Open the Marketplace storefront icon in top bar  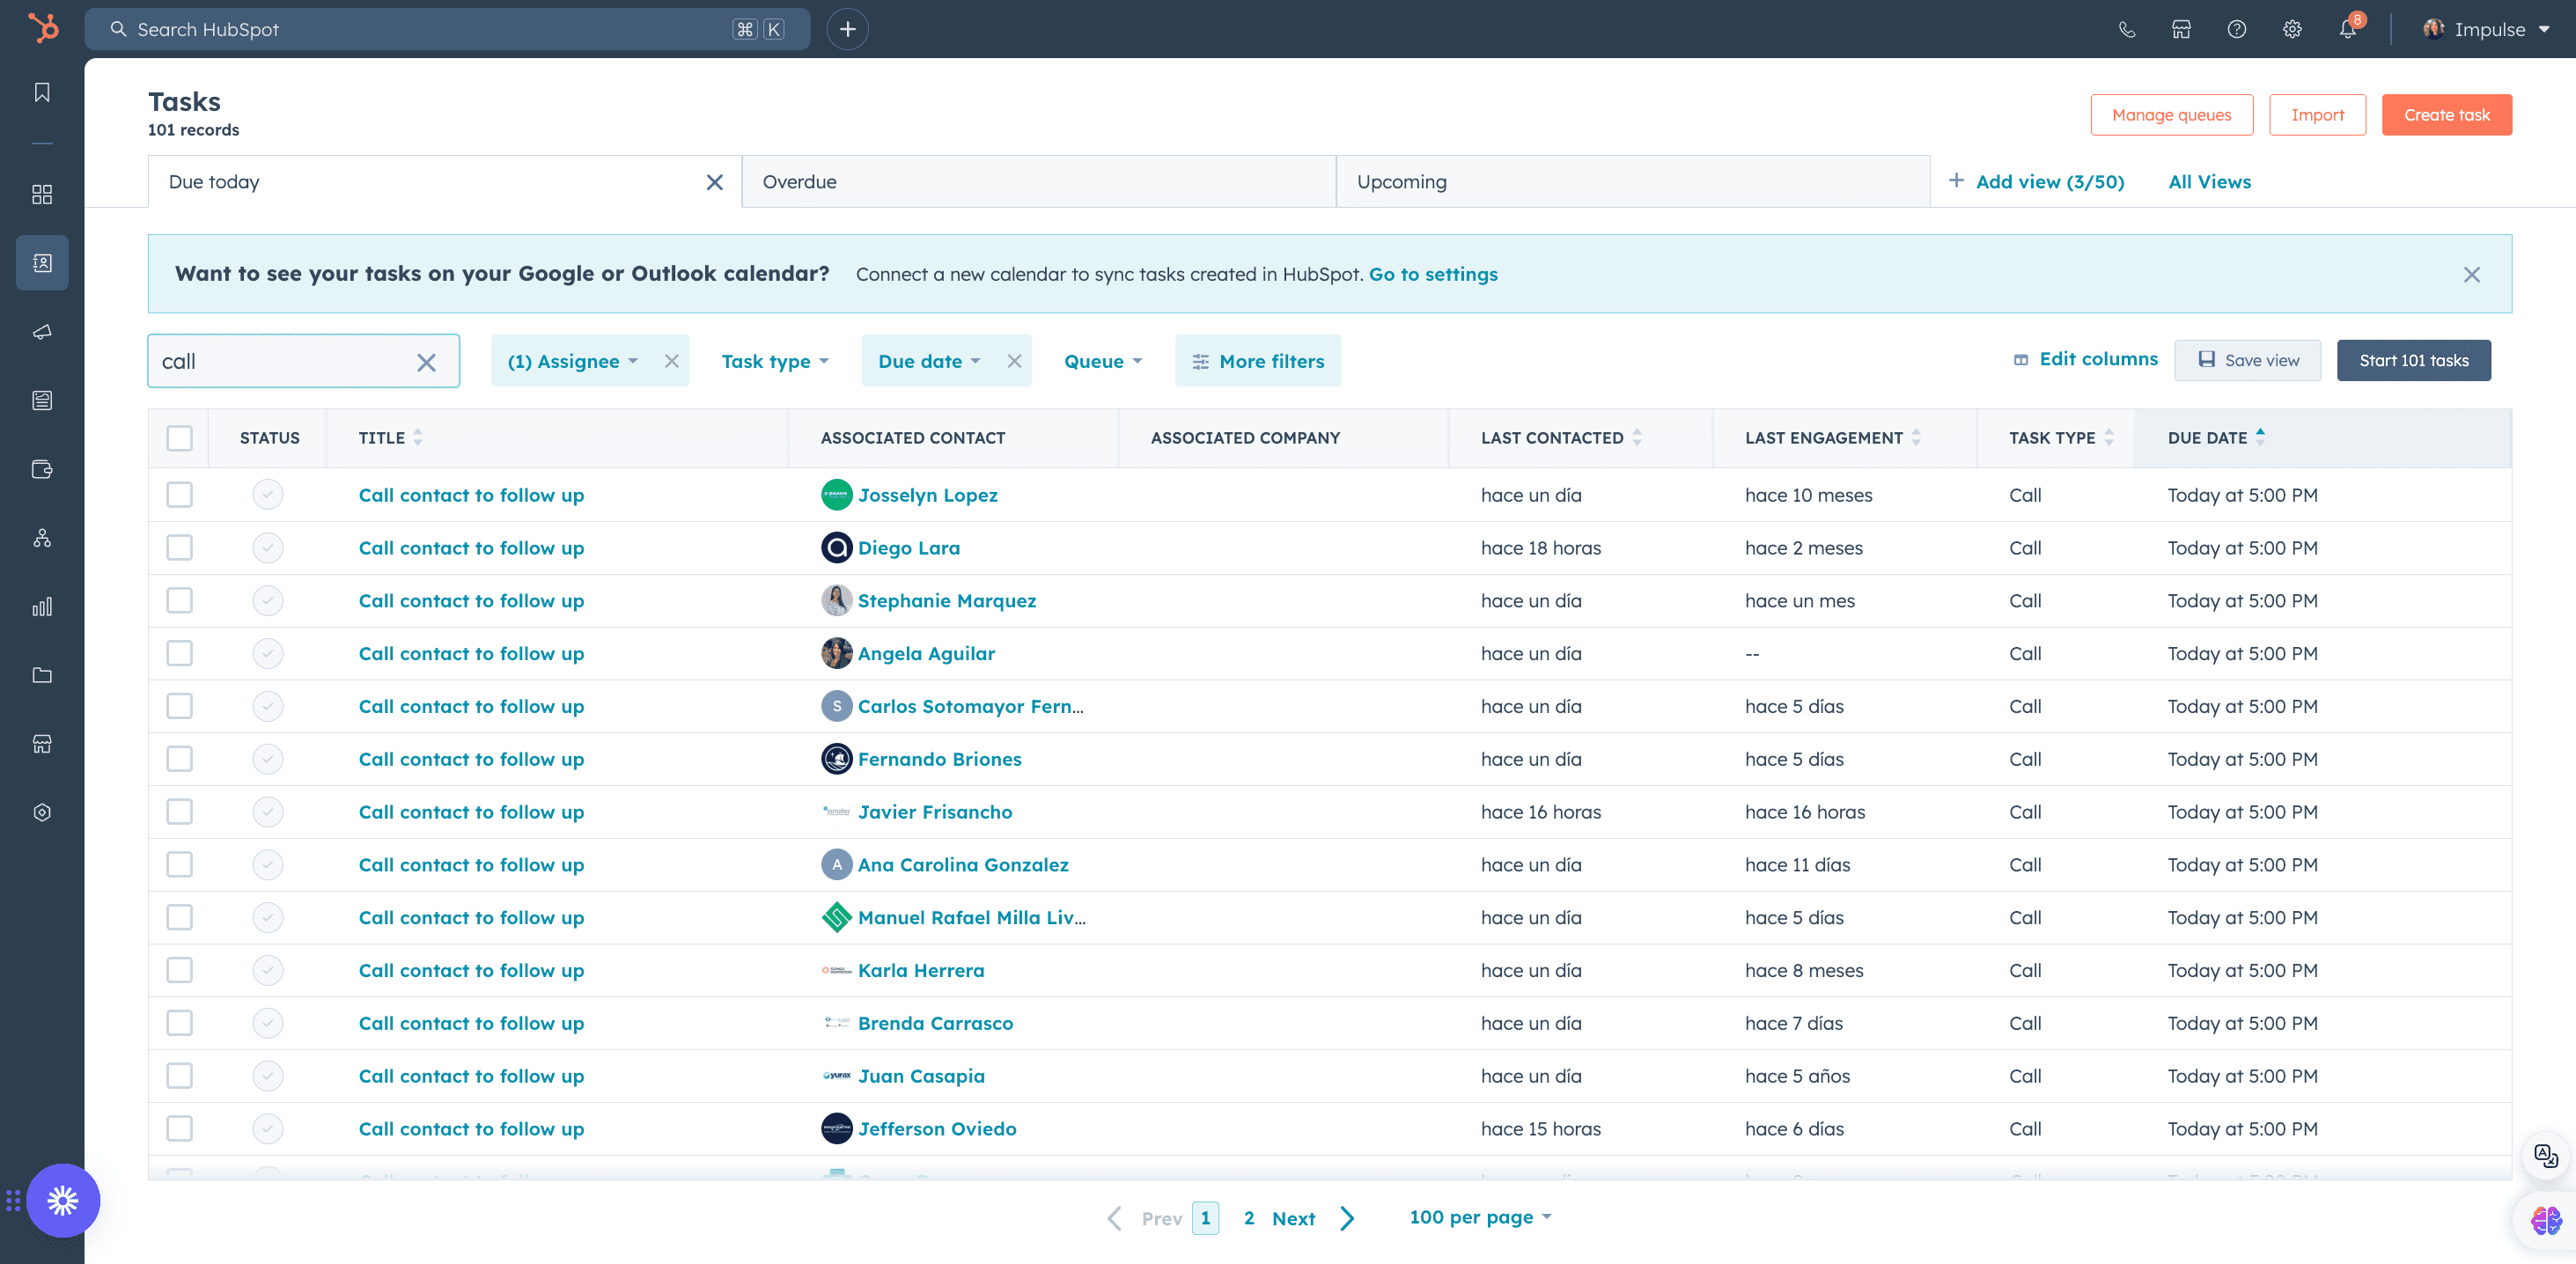pyautogui.click(x=2181, y=29)
